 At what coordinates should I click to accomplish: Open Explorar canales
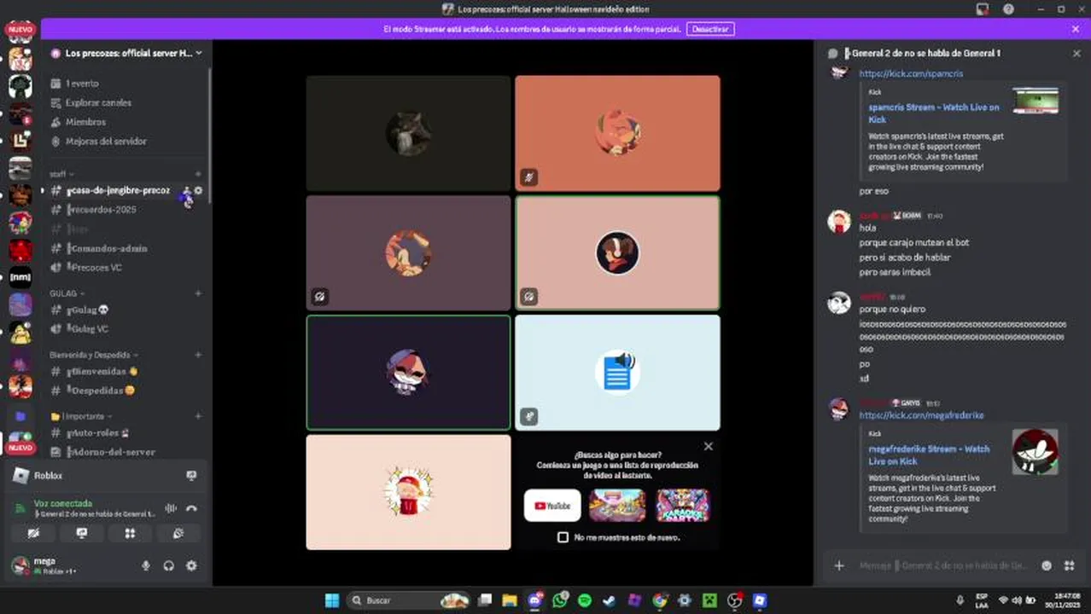point(98,102)
